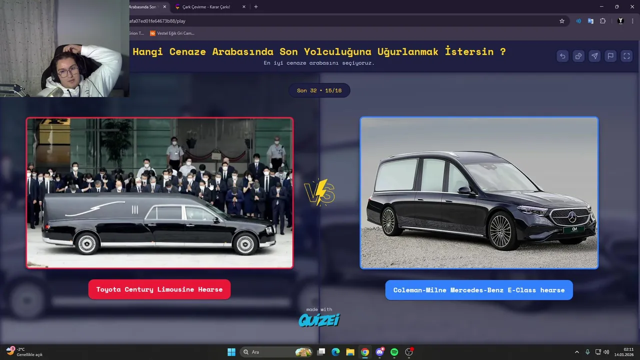
Task: Click the dice random pick icon
Action: 578,56
